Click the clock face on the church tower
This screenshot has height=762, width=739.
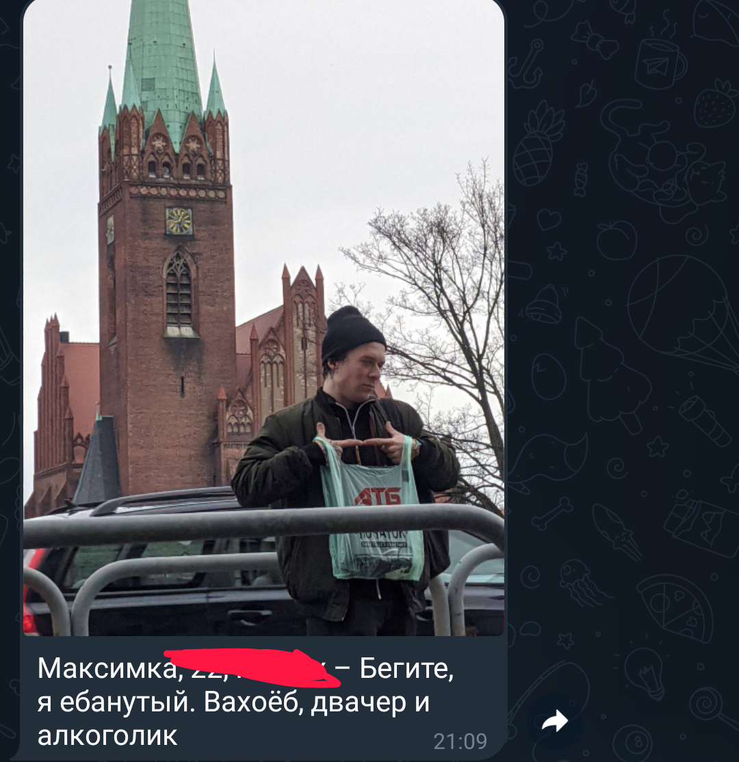pos(179,221)
